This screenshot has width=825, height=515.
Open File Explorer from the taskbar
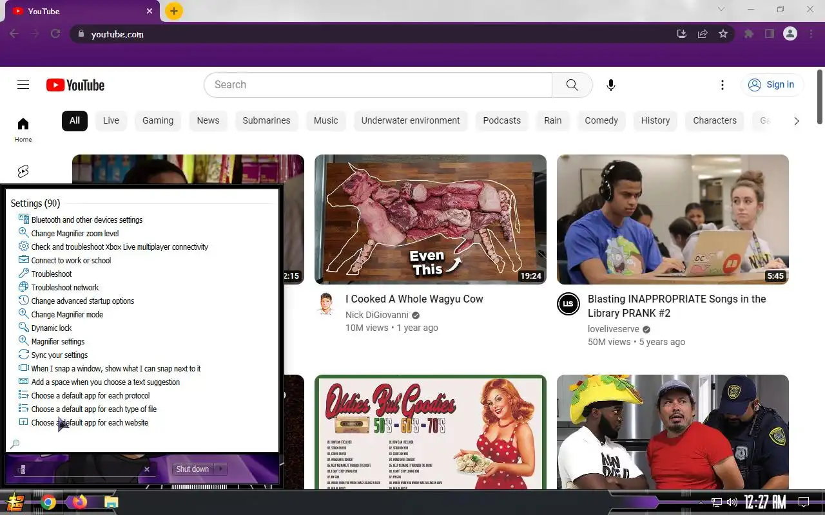[x=111, y=502]
